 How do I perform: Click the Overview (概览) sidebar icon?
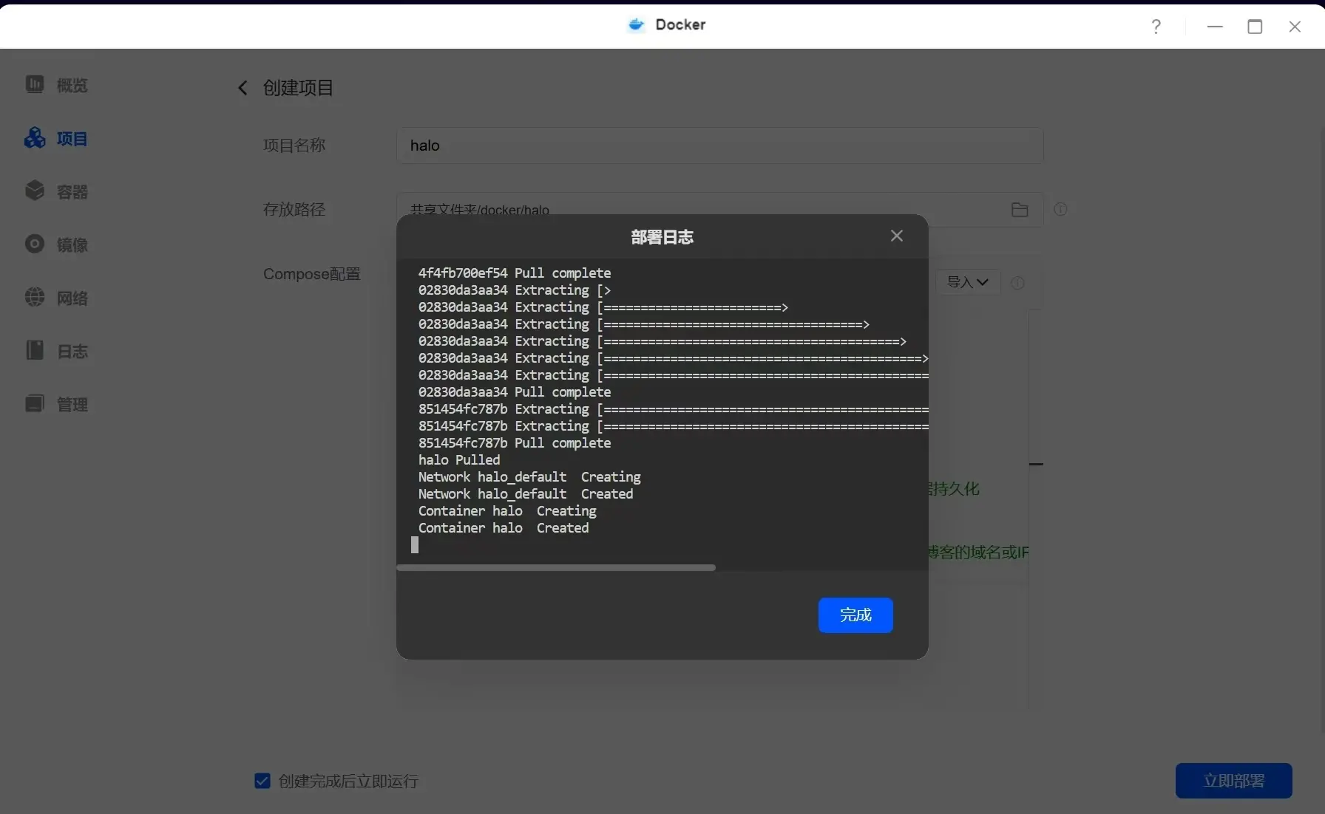(35, 85)
